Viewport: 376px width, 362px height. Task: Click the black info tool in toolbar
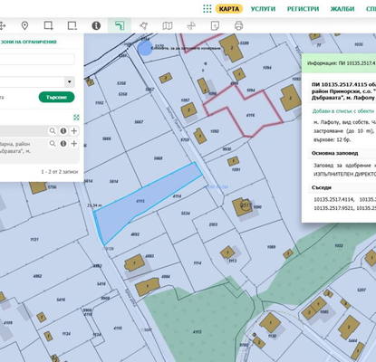96,25
